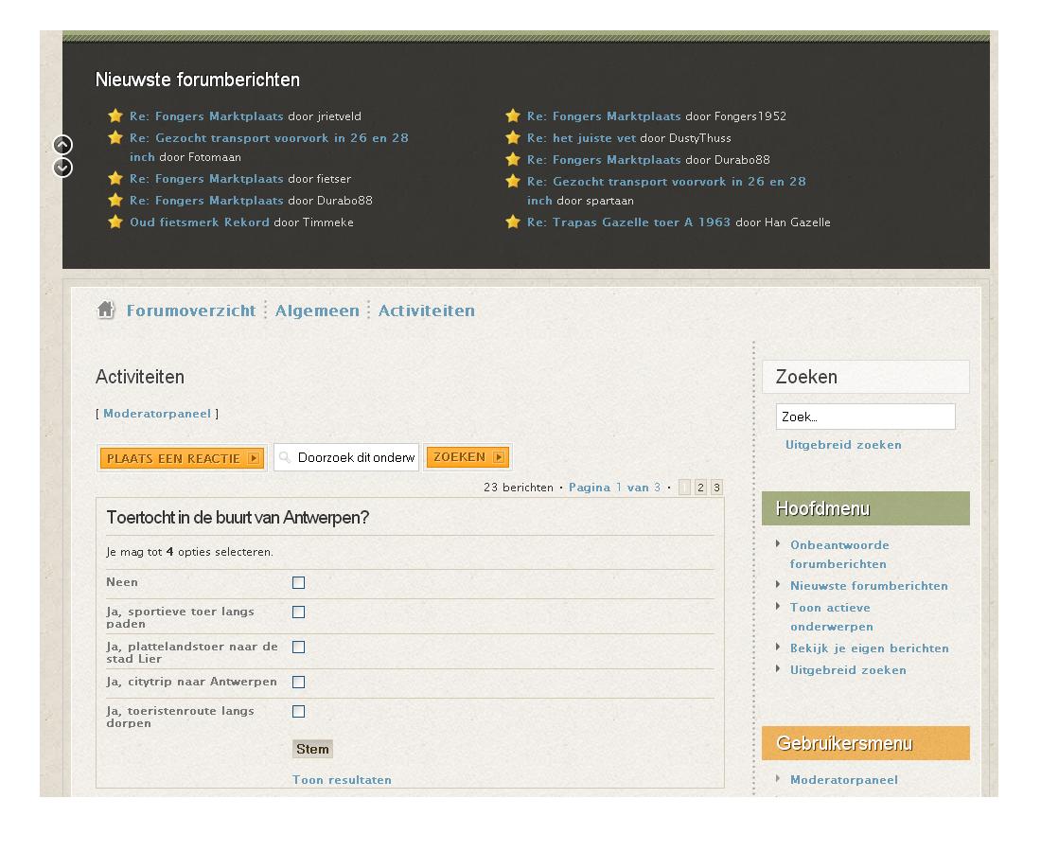
Task: Click star icon beside Trapas Gazelle toer post
Action: (513, 222)
